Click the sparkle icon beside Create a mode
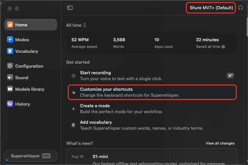 click(73, 109)
